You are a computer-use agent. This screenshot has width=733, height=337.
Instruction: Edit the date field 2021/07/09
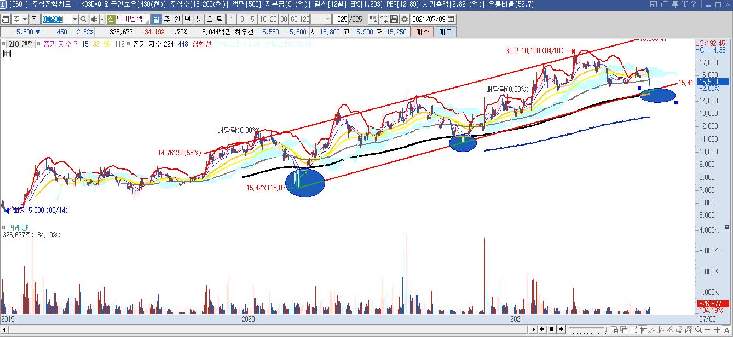[429, 19]
